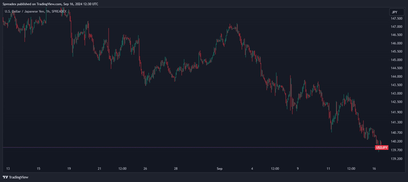Click the 141.300 price axis label
408x182 pixels.
(397, 122)
